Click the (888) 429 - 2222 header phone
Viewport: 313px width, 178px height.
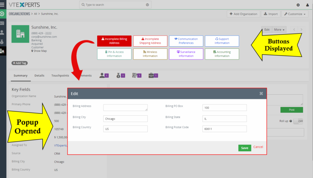[x=41, y=33]
